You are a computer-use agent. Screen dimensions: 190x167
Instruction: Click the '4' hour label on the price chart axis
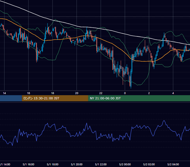173,93
